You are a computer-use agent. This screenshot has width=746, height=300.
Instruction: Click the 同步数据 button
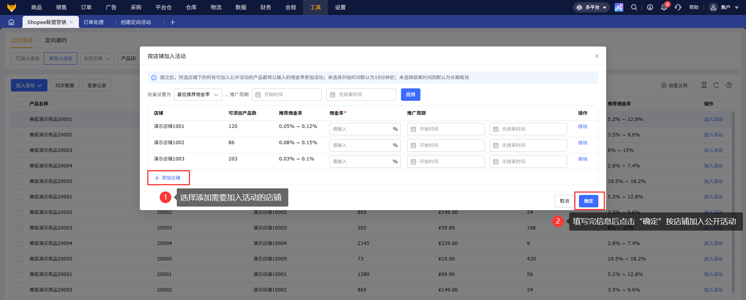[65, 85]
